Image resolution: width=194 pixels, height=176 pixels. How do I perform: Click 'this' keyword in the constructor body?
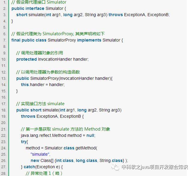tap(25, 85)
